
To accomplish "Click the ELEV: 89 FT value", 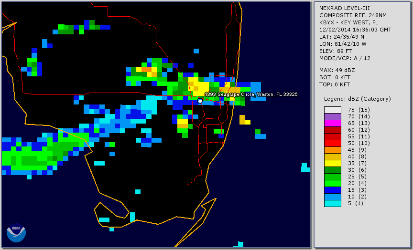I will pyautogui.click(x=336, y=51).
